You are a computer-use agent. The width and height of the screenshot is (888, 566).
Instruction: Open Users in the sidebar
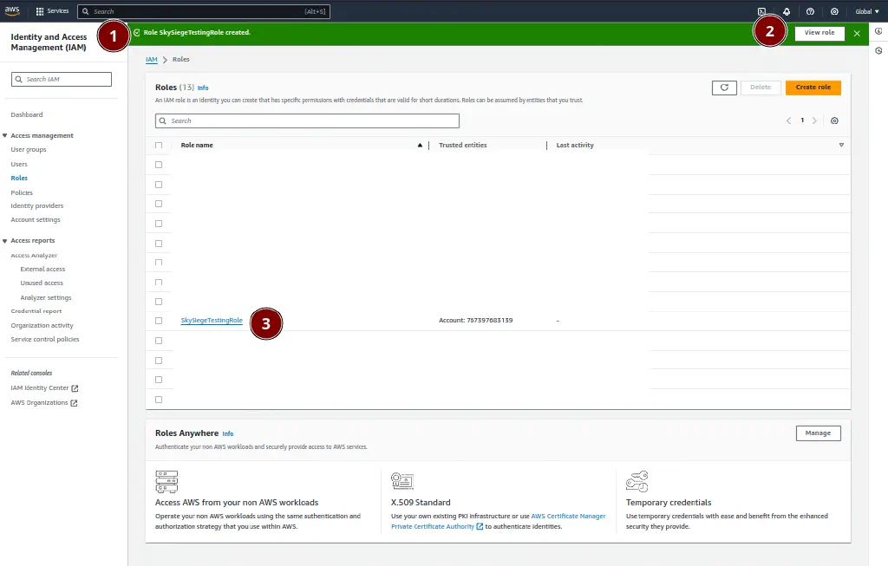click(19, 164)
